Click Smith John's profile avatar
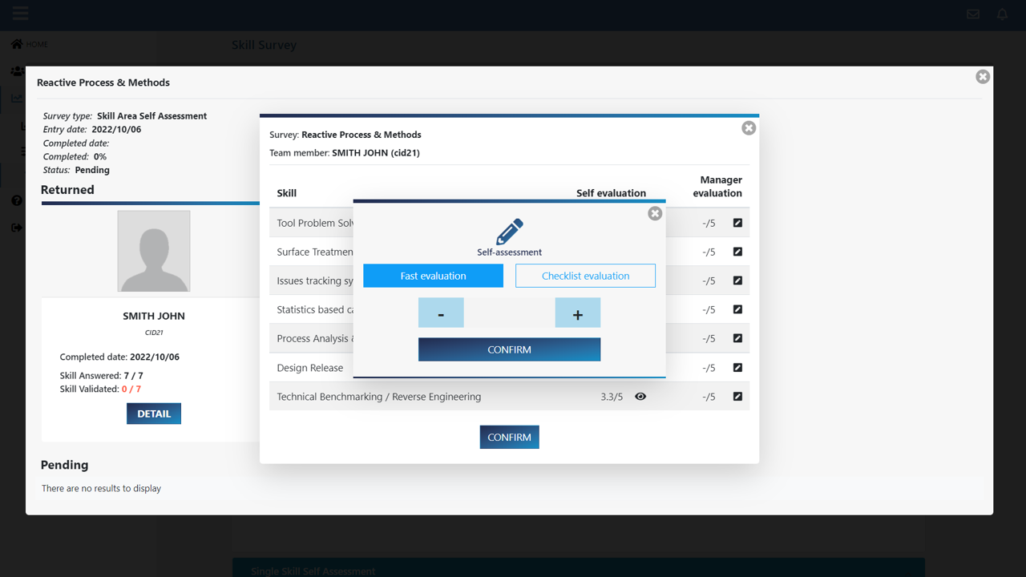 (x=154, y=251)
